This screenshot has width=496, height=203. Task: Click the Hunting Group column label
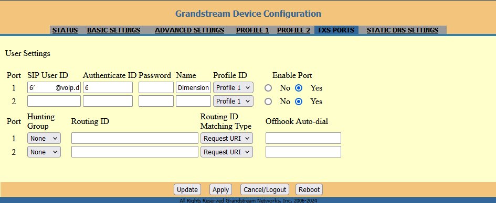[x=41, y=121]
